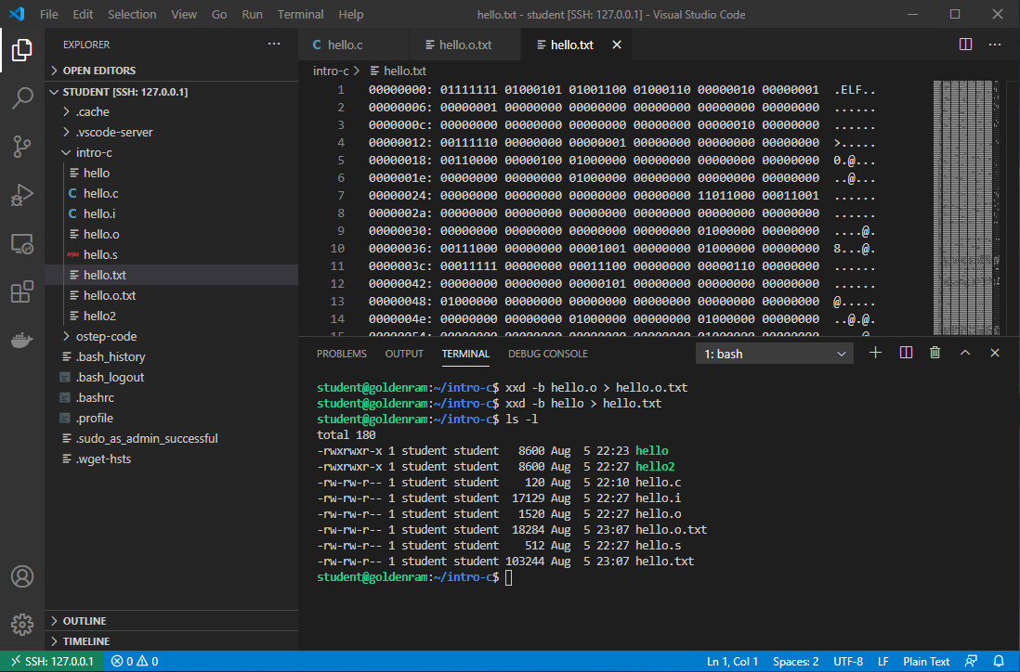Change encoding via UTF-8 status item
This screenshot has width=1020, height=672.
(848, 661)
